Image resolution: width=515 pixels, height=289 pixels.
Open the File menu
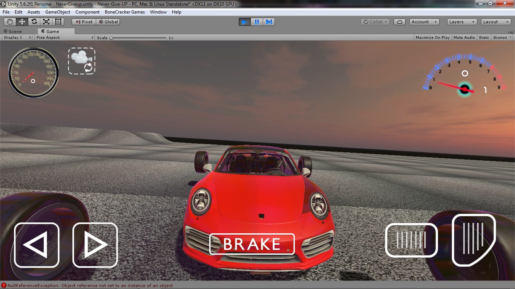6,12
